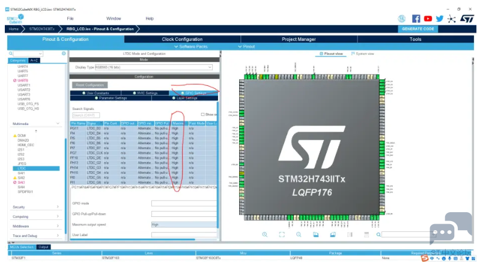Go to Home breadcrumb
This screenshot has width=477, height=262.
(14, 29)
